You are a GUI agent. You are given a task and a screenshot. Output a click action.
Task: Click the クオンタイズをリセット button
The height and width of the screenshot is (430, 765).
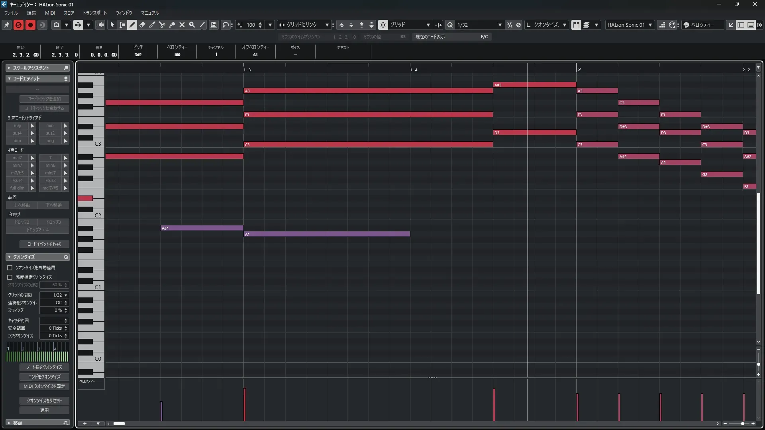44,401
